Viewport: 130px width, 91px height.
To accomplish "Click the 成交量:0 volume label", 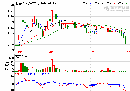I will coord(21,56).
